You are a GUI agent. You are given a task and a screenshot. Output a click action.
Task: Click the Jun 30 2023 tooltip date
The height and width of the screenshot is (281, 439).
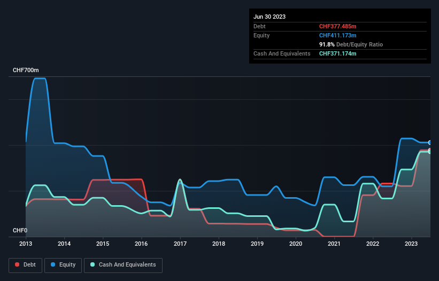point(269,17)
